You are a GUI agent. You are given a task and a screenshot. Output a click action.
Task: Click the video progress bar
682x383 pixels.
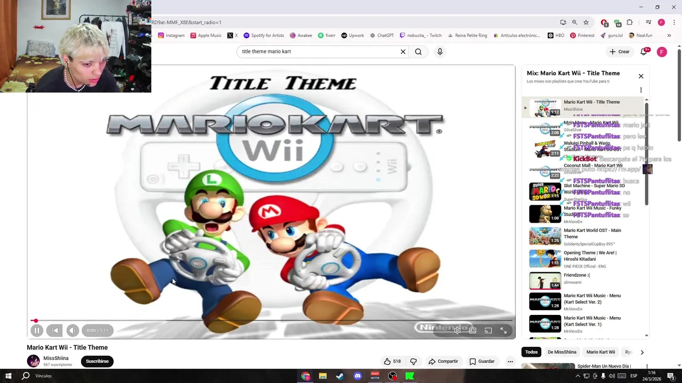pos(272,321)
